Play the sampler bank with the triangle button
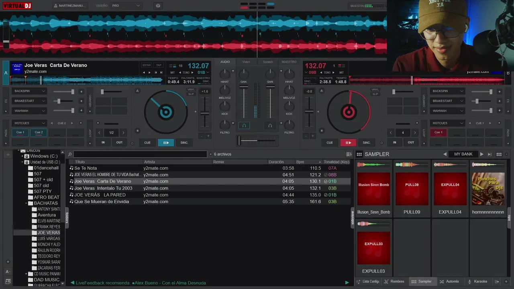The width and height of the screenshot is (514, 289). pos(481,154)
